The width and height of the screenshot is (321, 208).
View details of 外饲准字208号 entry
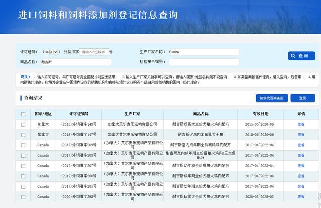coord(301,155)
